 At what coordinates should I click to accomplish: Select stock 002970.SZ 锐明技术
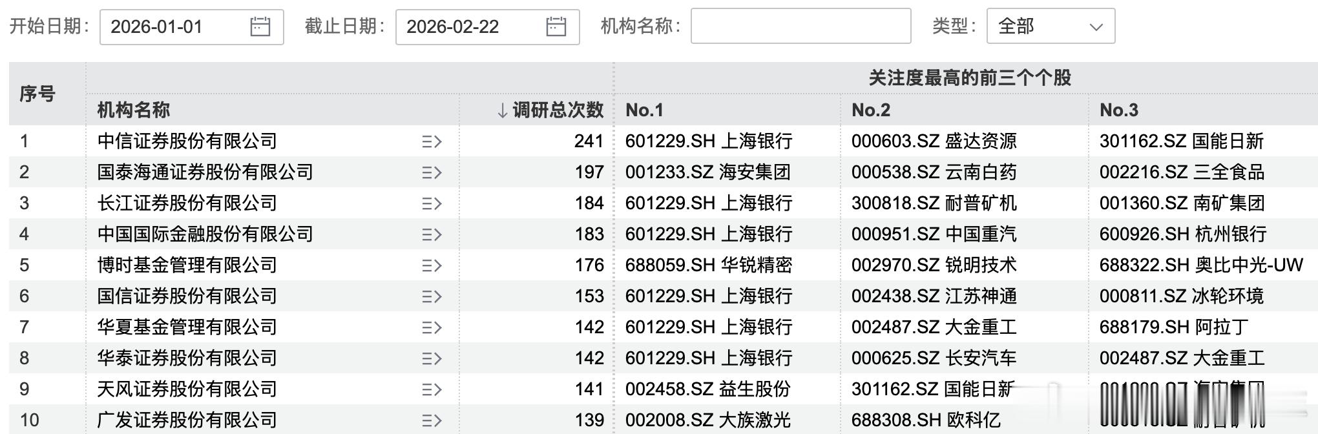[934, 265]
